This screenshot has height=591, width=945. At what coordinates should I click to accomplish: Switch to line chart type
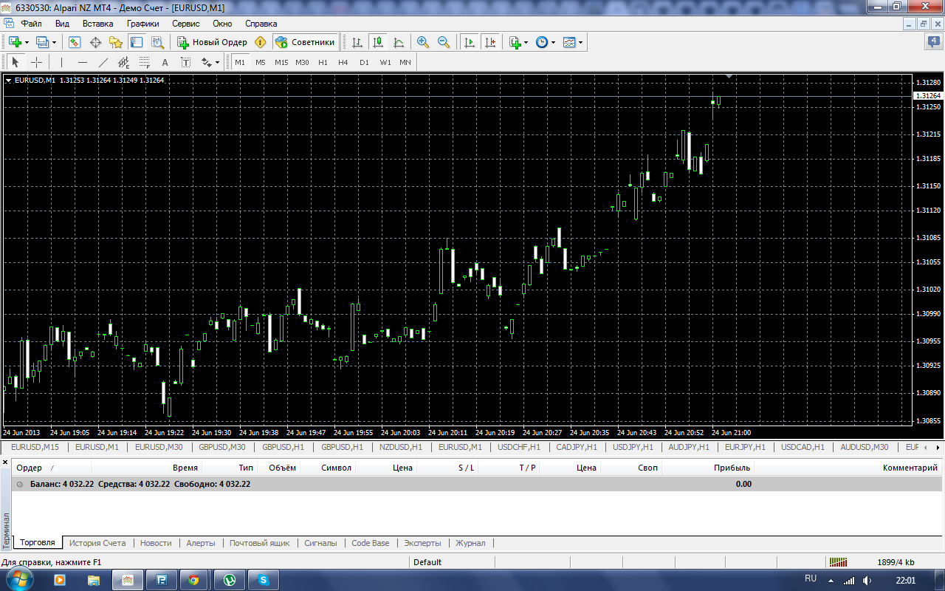[x=399, y=42]
